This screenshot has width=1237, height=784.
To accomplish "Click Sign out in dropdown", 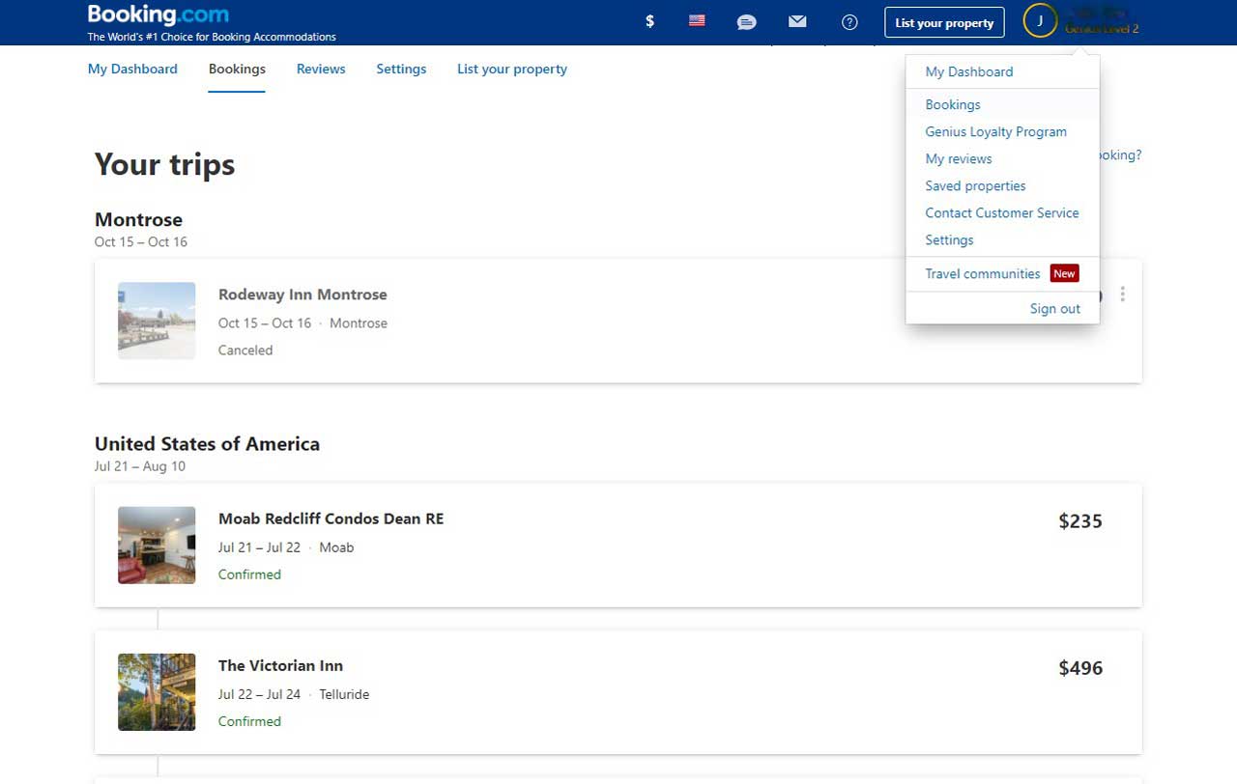I will (1055, 308).
